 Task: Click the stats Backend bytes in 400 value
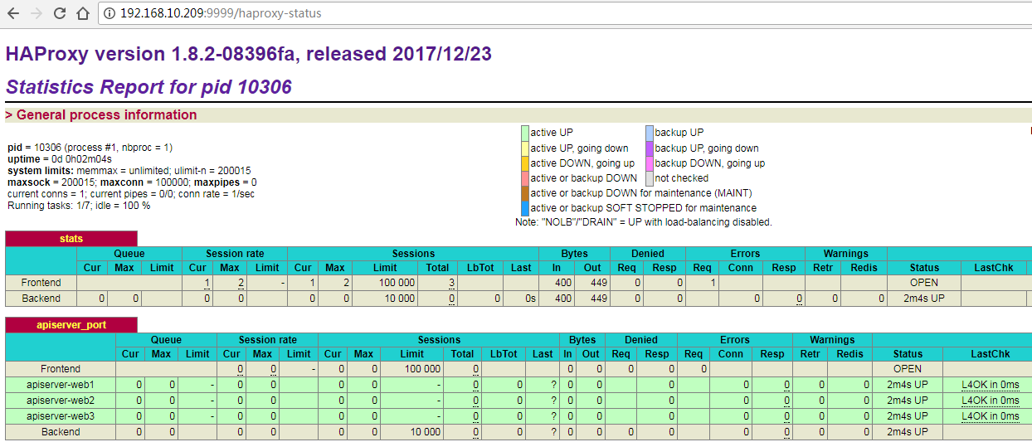click(x=562, y=299)
